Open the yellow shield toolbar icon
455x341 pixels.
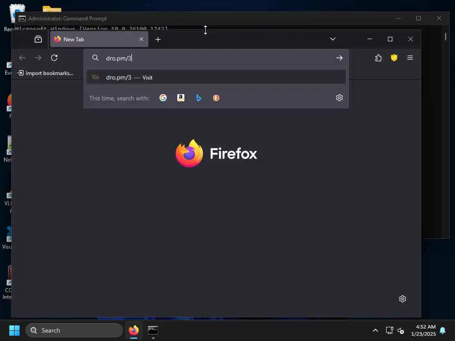coord(394,58)
